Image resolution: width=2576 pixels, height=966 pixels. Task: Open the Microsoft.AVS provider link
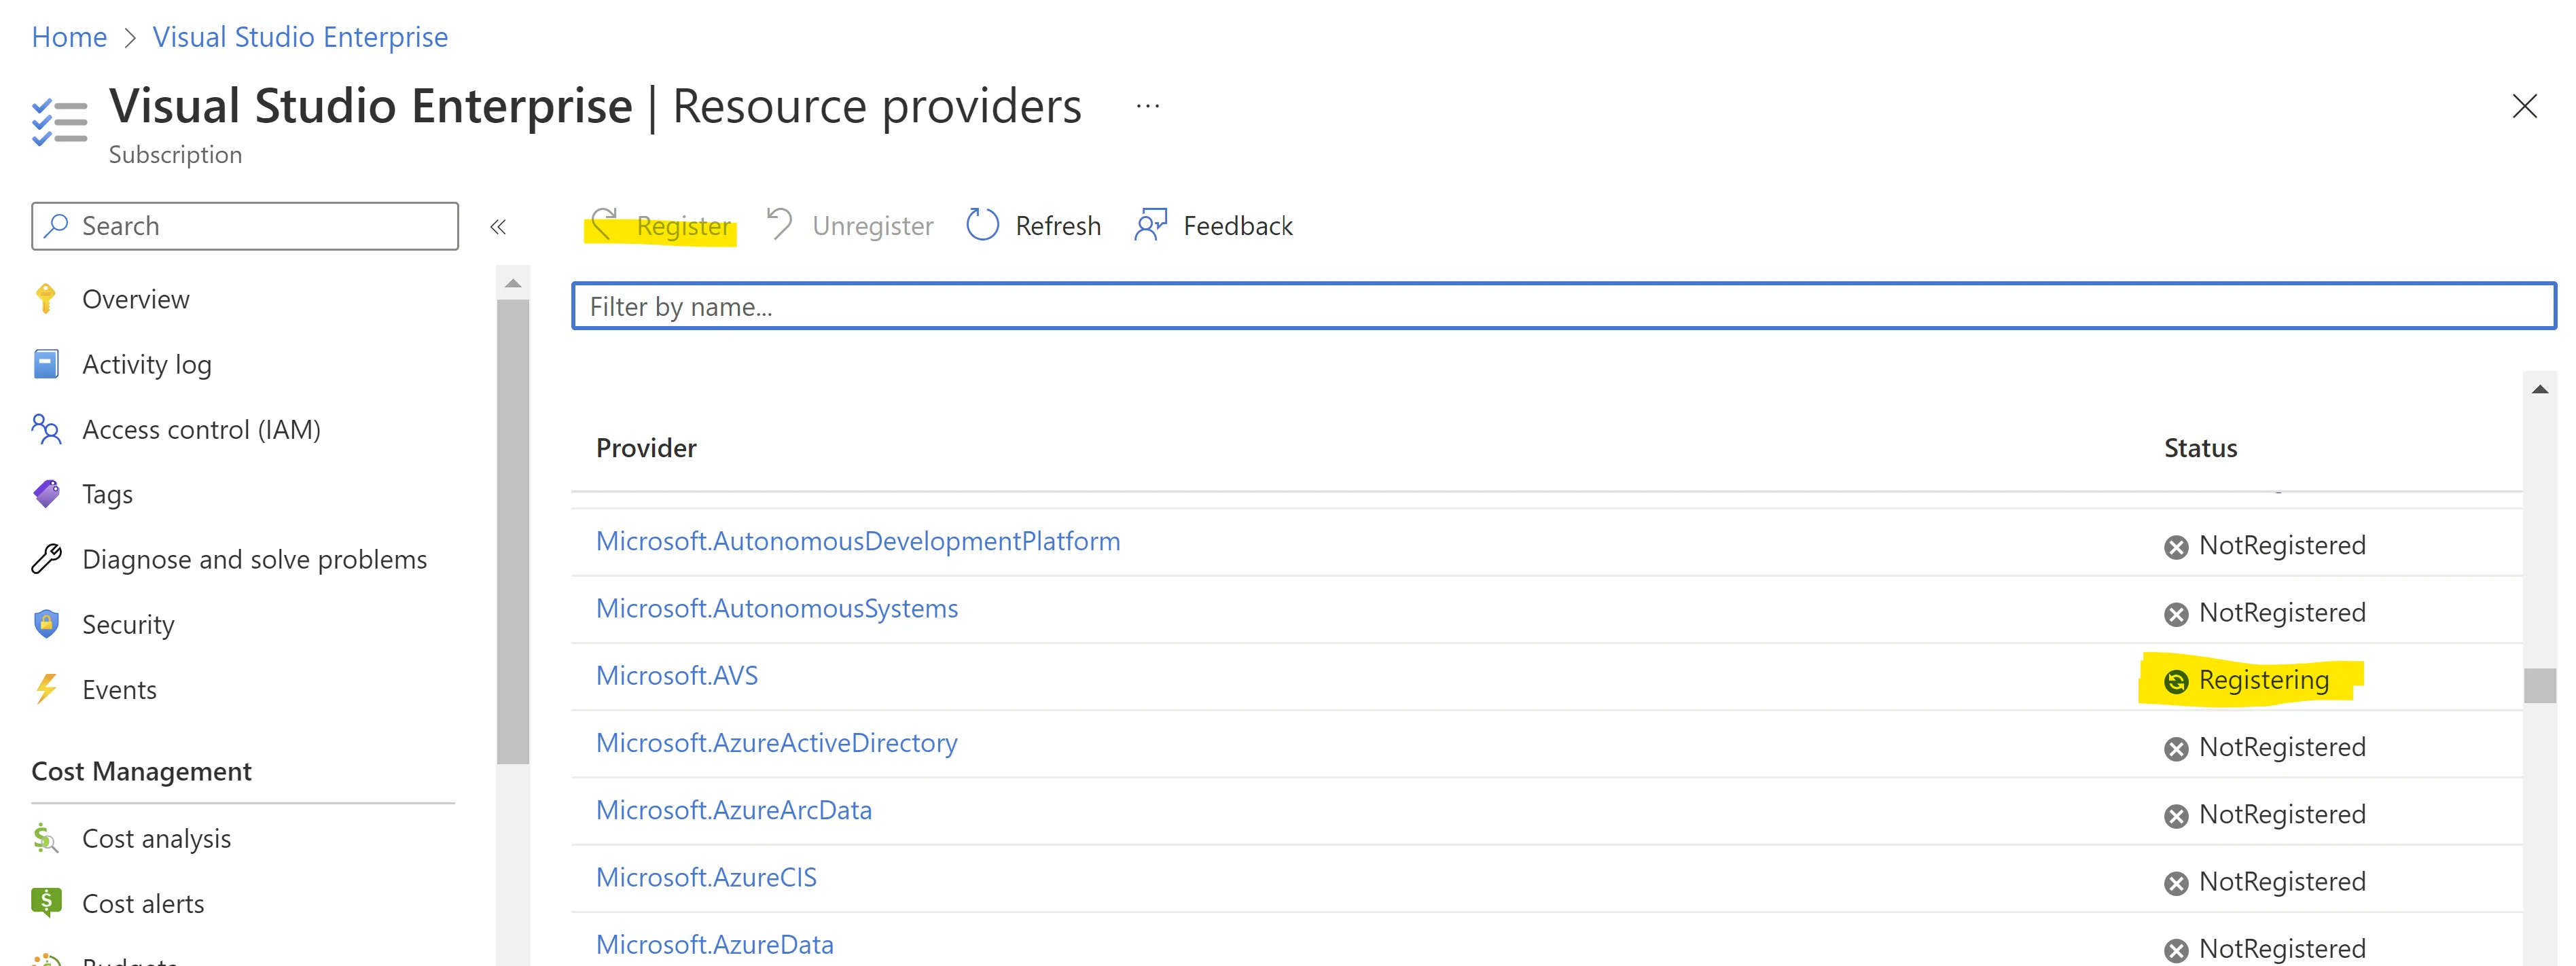677,676
